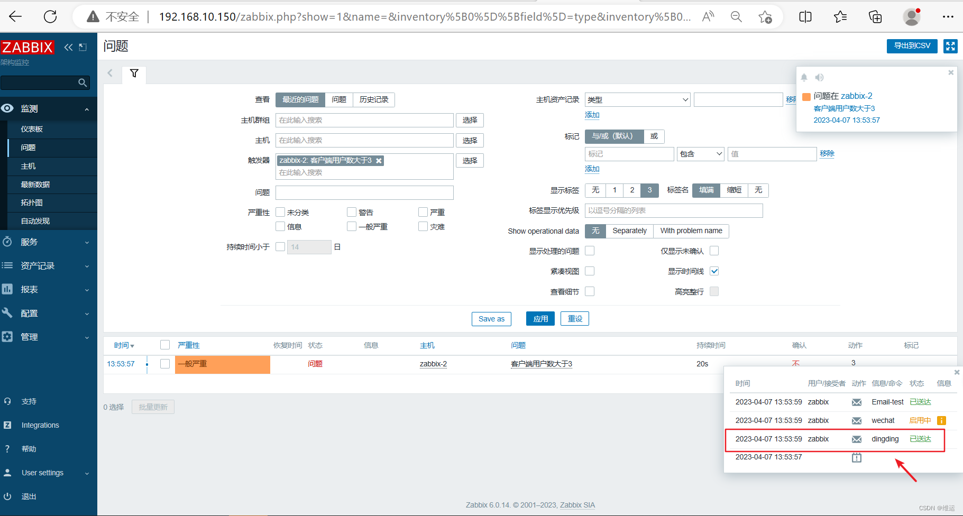963x516 pixels.
Task: Check the 未分类 severity checkbox
Action: pos(280,212)
